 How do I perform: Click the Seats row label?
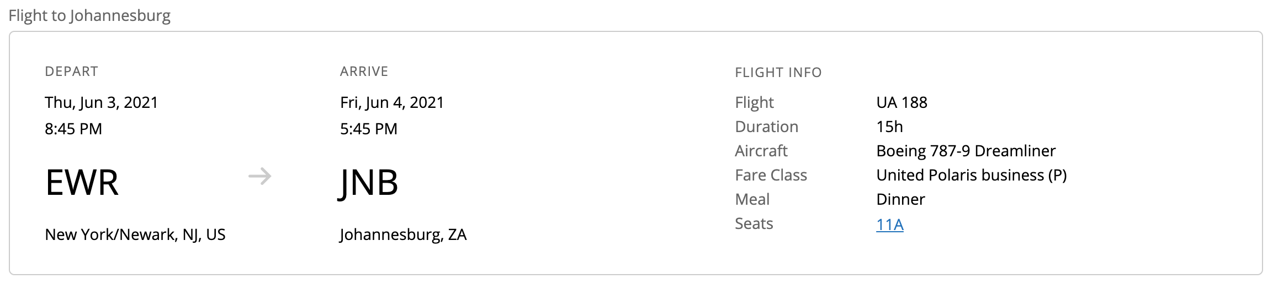point(754,223)
